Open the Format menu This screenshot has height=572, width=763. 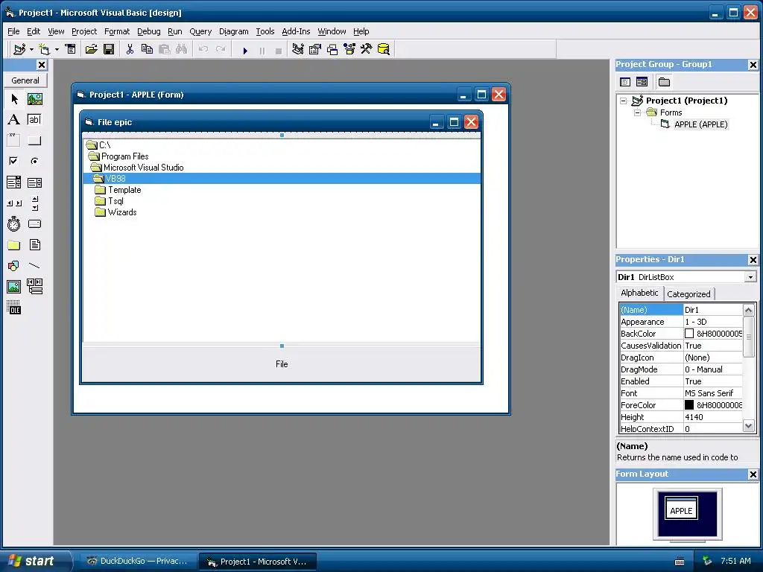(x=117, y=31)
